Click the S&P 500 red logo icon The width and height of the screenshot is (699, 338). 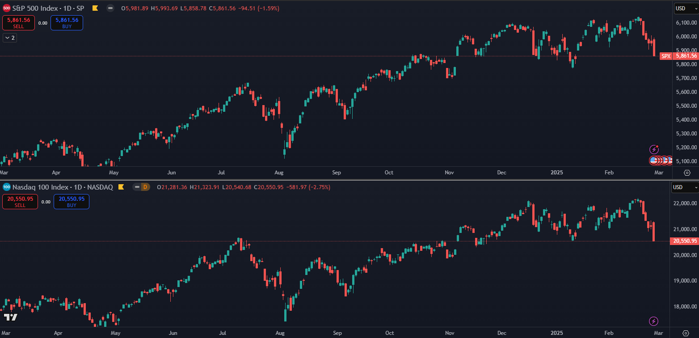(x=7, y=8)
